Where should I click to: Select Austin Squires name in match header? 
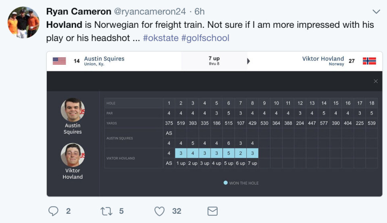click(x=104, y=59)
